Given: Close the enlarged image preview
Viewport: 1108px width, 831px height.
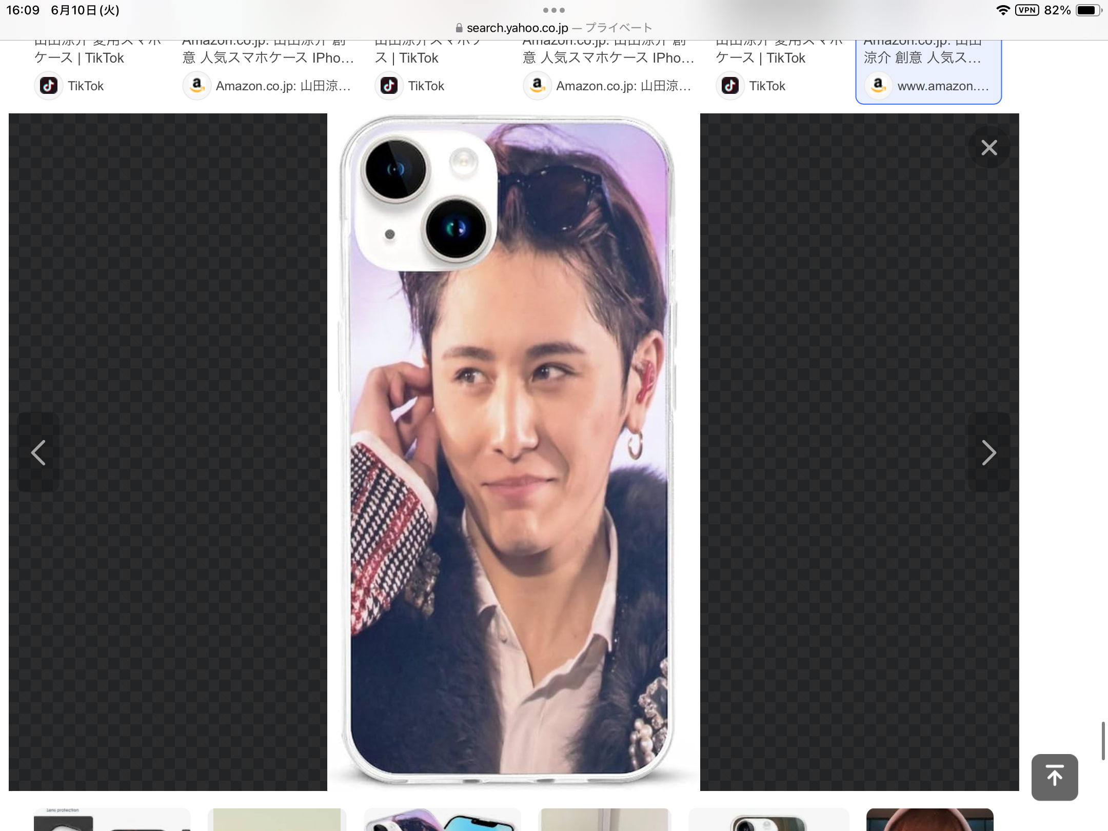Looking at the screenshot, I should pos(988,148).
